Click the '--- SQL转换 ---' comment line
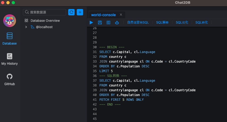 point(113,76)
